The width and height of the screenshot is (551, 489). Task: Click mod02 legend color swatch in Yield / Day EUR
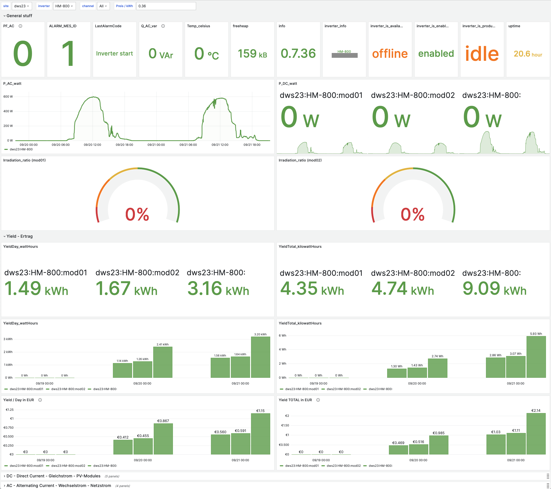coord(48,466)
